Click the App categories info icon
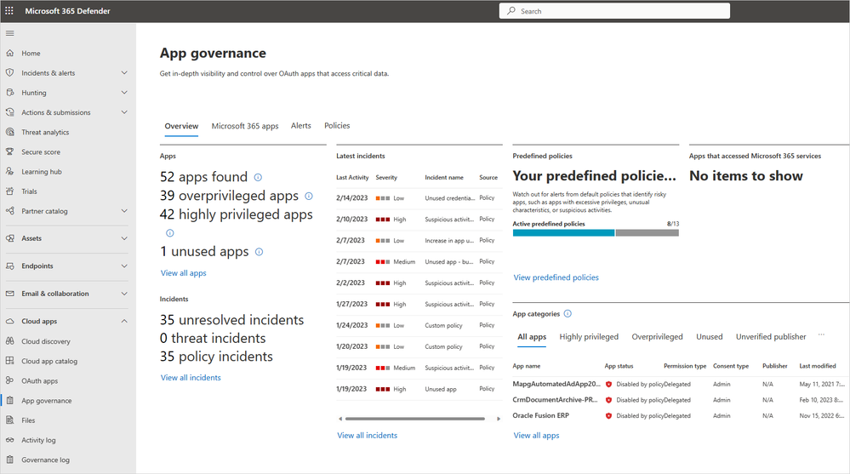Viewport: 850px width, 474px height. click(x=568, y=314)
